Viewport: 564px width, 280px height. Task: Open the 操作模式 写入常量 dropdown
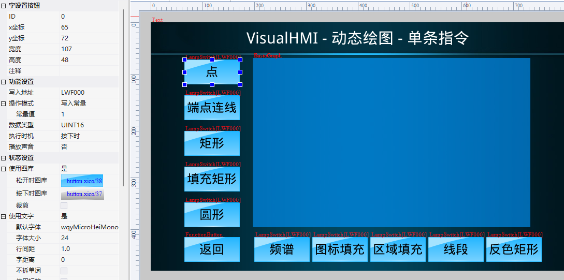(89, 104)
